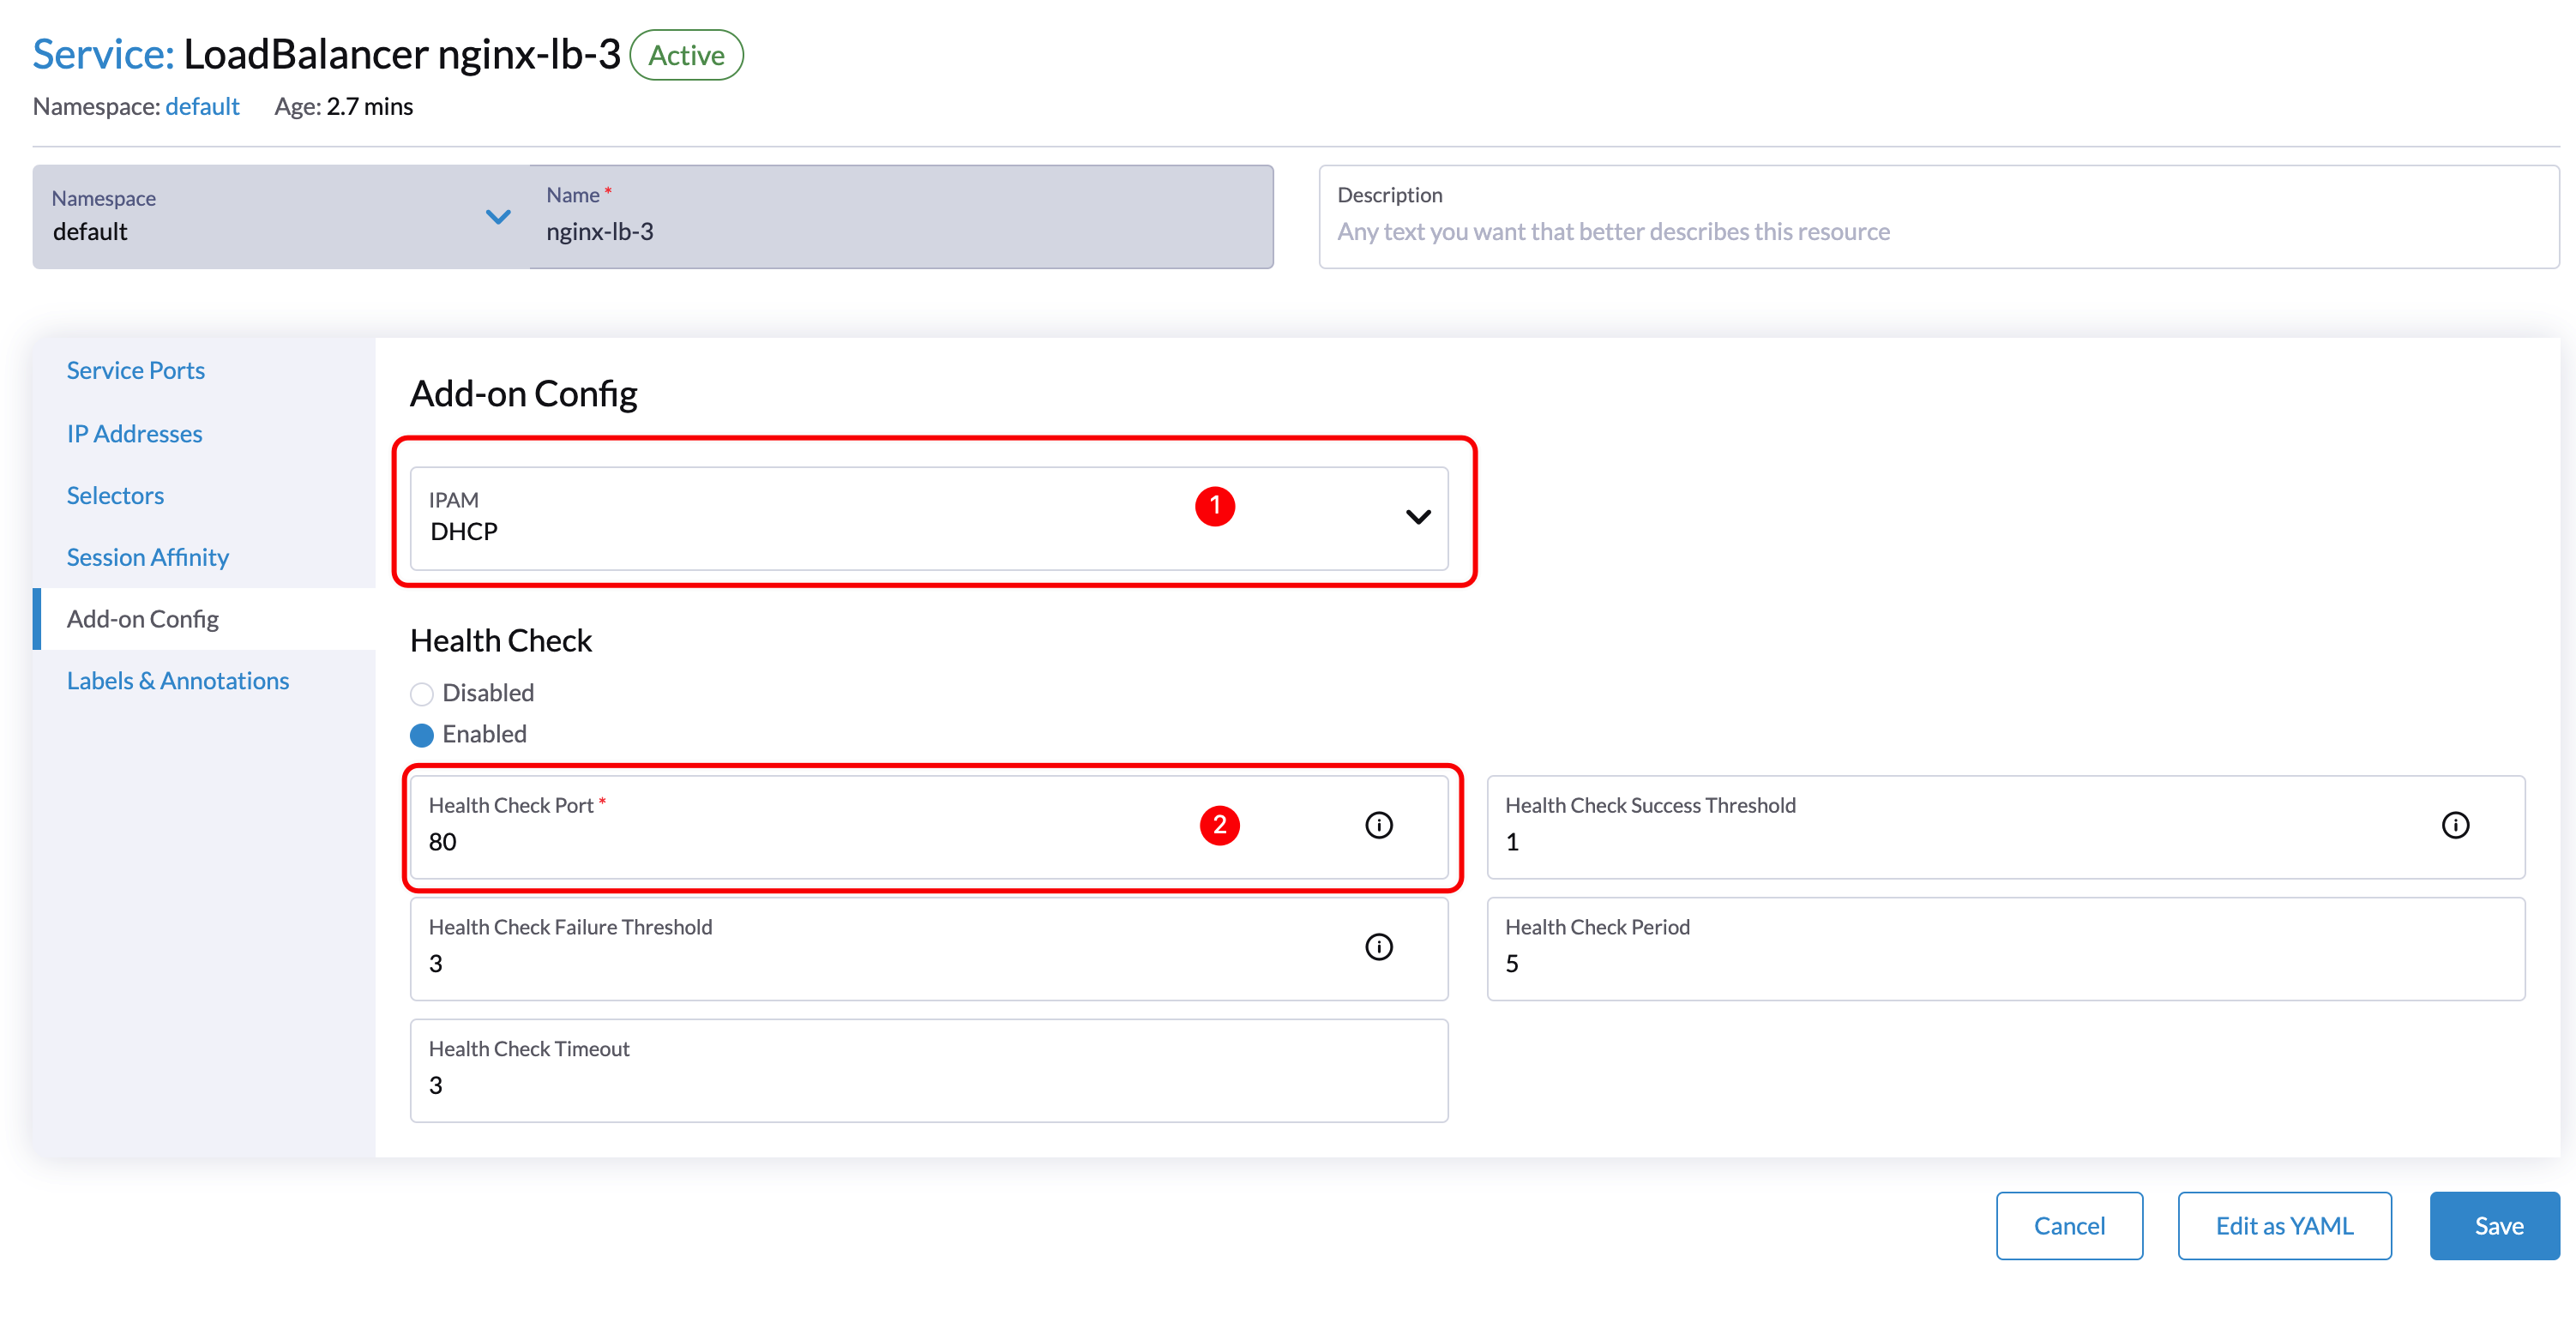
Task: Cancel editing the service
Action: [2069, 1225]
